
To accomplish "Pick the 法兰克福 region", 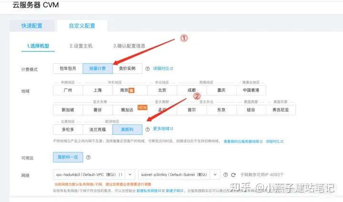I will [x=98, y=130].
